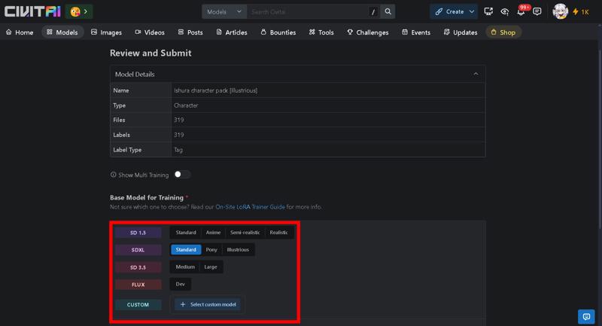The height and width of the screenshot is (326, 602).
Task: Open the On-Site LoRA Trainer Guide link
Action: tap(250, 207)
